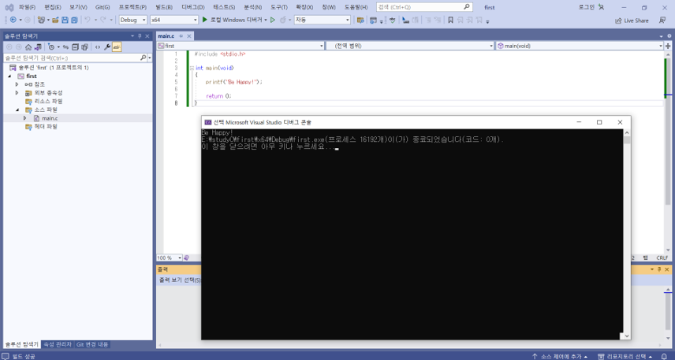This screenshot has width=675, height=360.
Task: Toggle the highlighted preview selected items icon
Action: (x=117, y=47)
